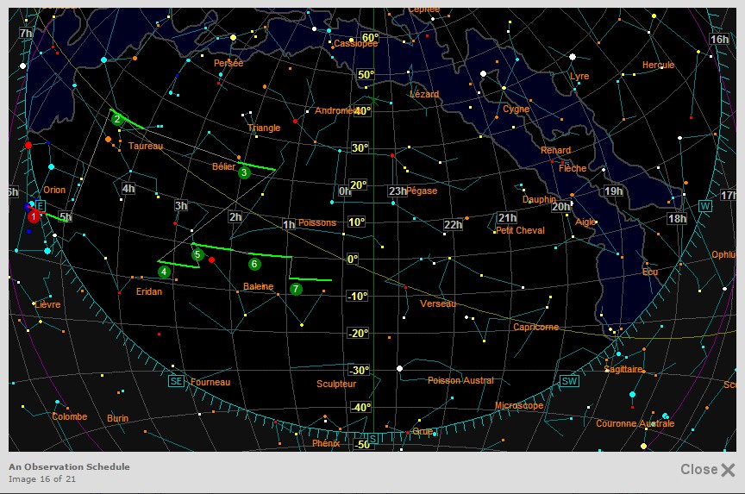
Task: Click the Dauphin constellation label
Action: [x=539, y=199]
